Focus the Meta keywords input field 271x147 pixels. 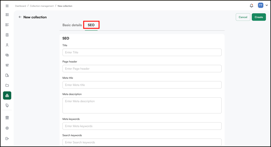click(x=142, y=126)
